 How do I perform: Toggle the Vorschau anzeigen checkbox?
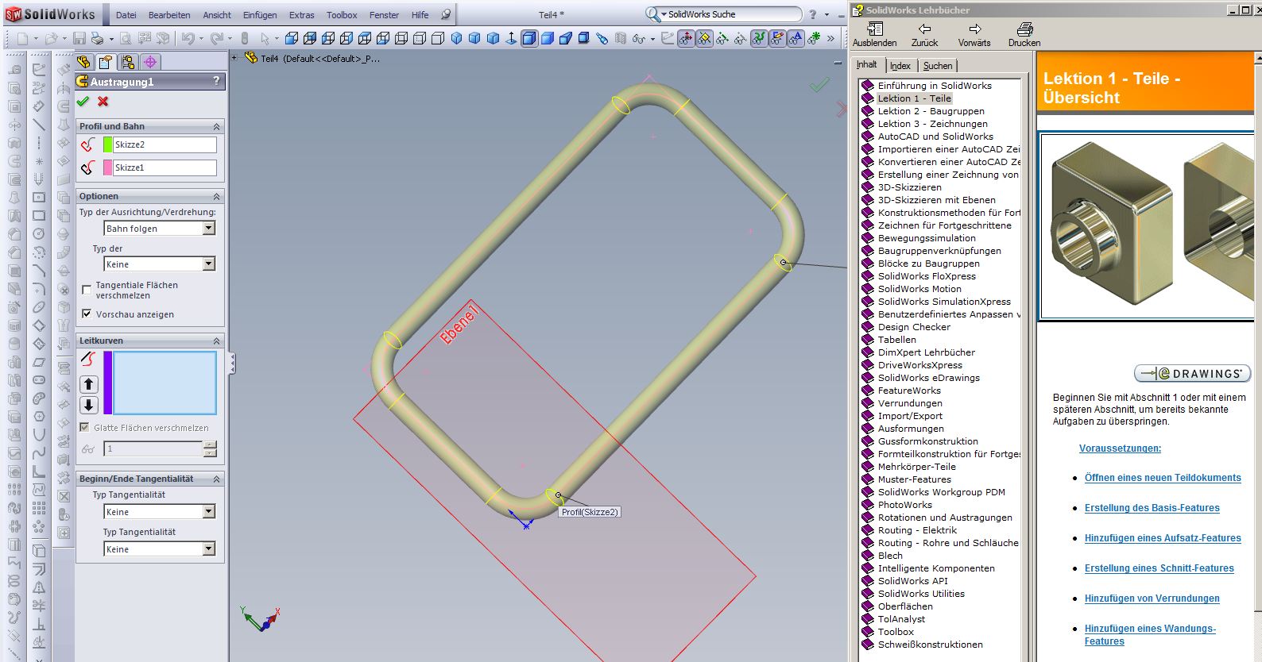click(x=87, y=314)
